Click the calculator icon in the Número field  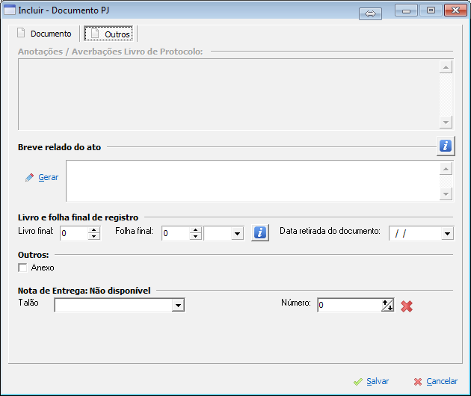pyautogui.click(x=388, y=305)
